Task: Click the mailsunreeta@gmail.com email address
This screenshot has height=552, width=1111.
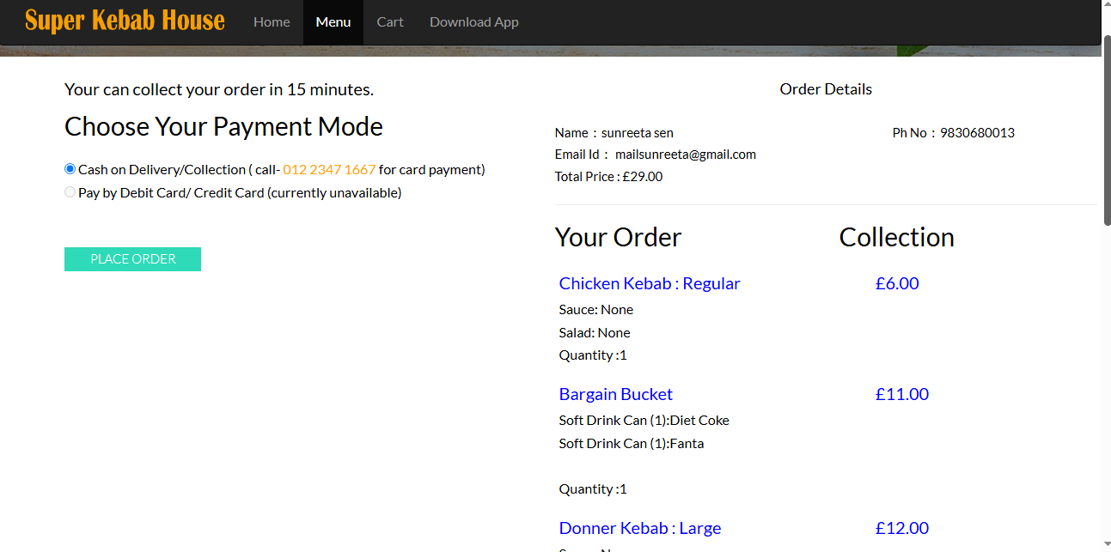Action: click(x=685, y=155)
